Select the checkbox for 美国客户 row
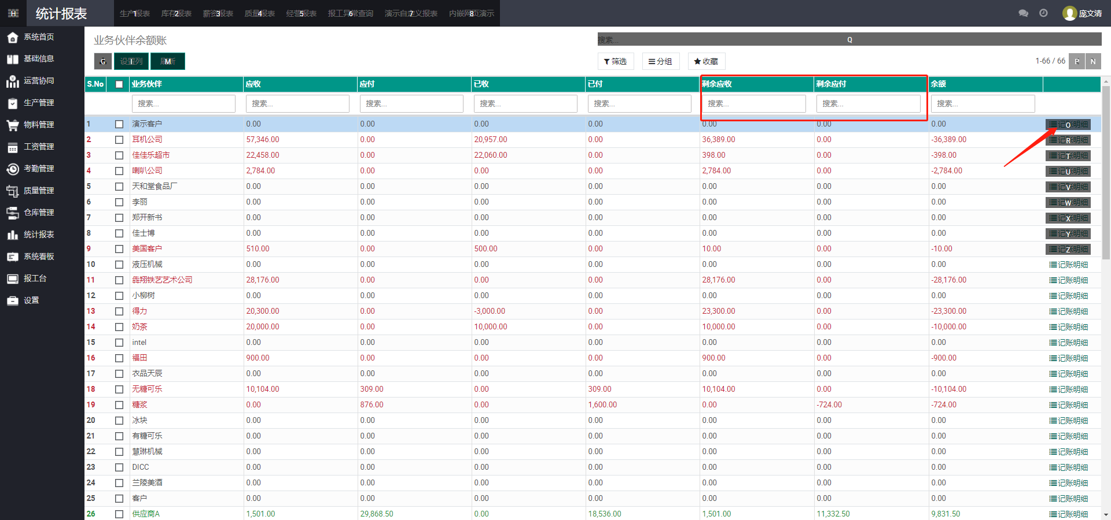The width and height of the screenshot is (1111, 520). [119, 249]
